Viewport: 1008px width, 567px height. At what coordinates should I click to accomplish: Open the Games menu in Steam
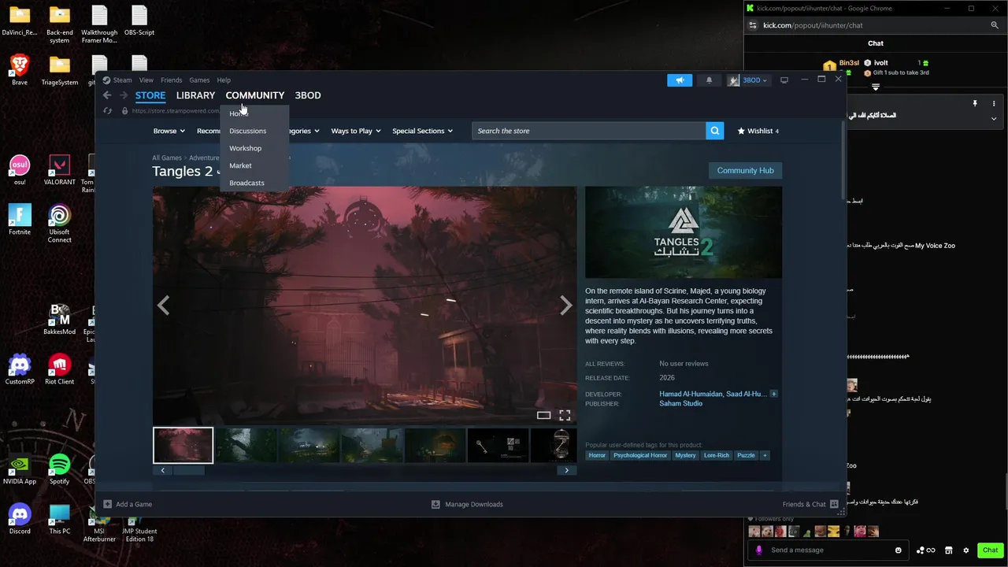click(199, 80)
